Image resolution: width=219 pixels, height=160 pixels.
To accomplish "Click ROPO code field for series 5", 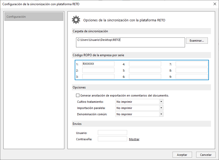I will click(145, 70).
